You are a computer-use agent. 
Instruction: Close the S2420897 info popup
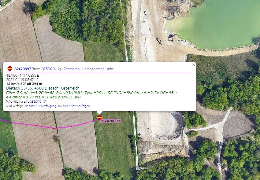pyautogui.click(x=193, y=65)
